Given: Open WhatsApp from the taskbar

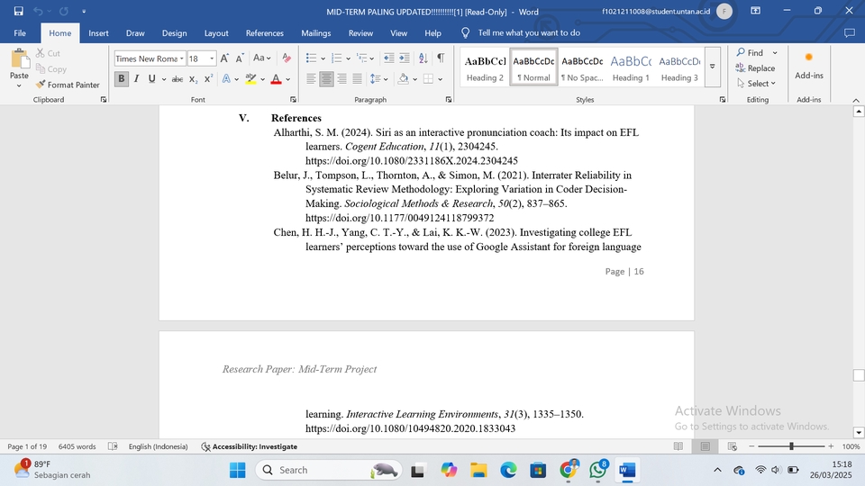Looking at the screenshot, I should [x=598, y=470].
